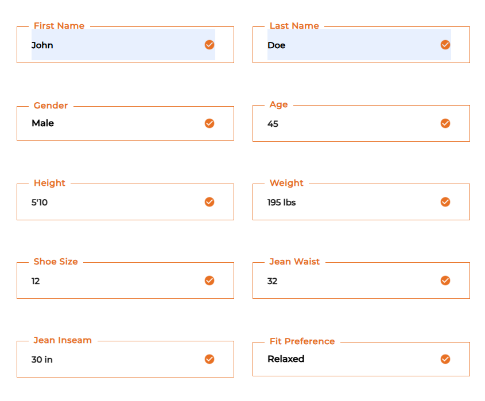Click the Shoe Size field showing 12
This screenshot has width=485, height=401.
115,281
